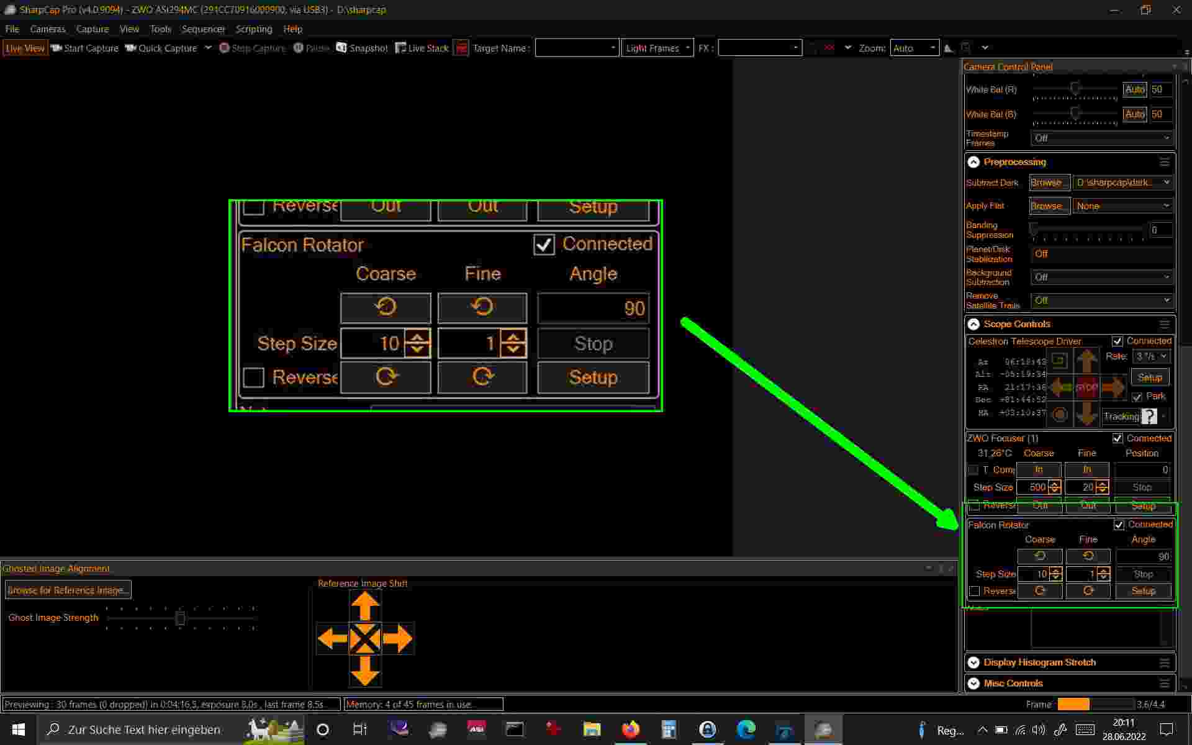Click the focuser Coarse In button
1192x745 pixels.
[1039, 470]
